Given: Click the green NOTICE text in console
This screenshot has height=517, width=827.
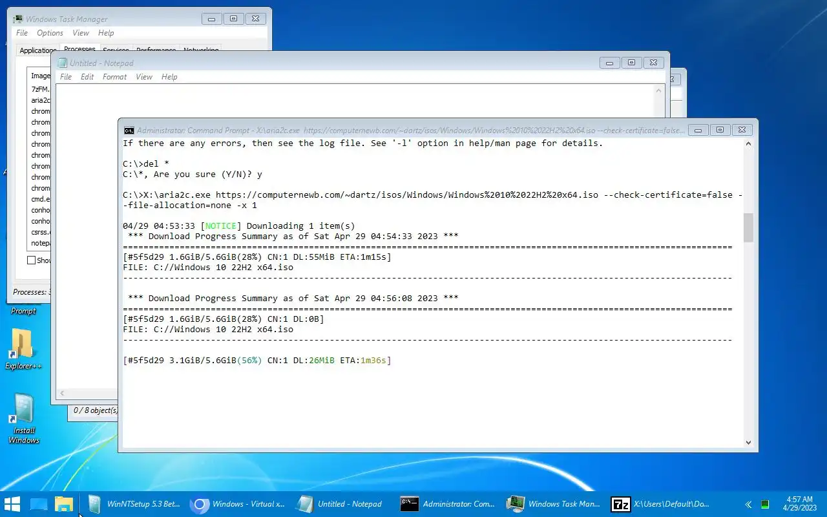Looking at the screenshot, I should click(x=221, y=226).
